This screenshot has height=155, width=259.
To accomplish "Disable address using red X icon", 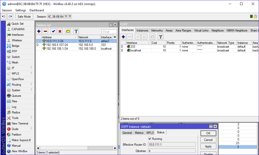I will click(x=60, y=31).
